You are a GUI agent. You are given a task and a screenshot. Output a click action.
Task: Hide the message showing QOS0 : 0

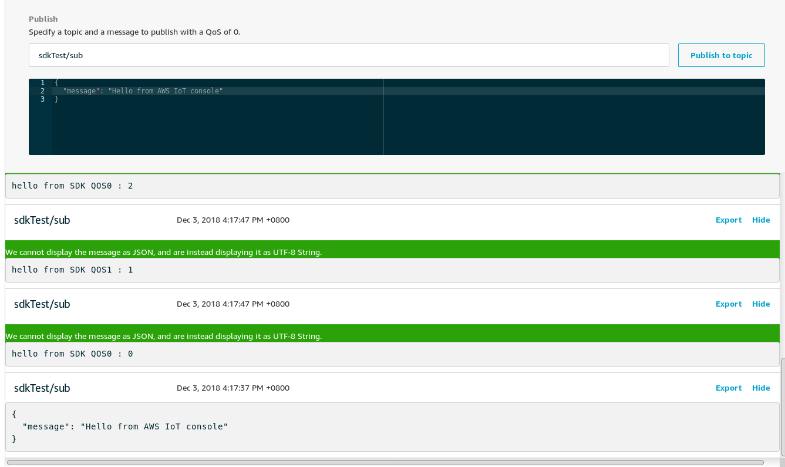(x=761, y=304)
